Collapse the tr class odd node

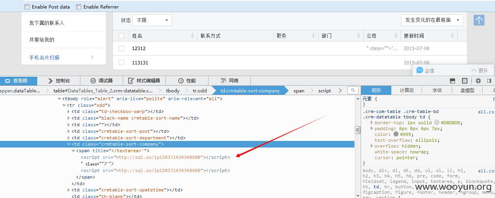[64, 105]
